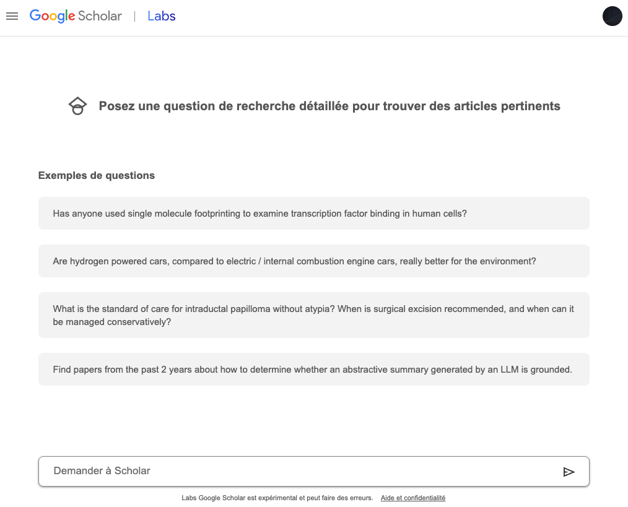The image size is (628, 507).
Task: Click 'be managed conservatively?' text line
Action: pyautogui.click(x=111, y=322)
